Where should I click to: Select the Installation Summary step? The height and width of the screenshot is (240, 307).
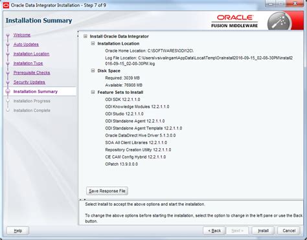click(x=36, y=91)
